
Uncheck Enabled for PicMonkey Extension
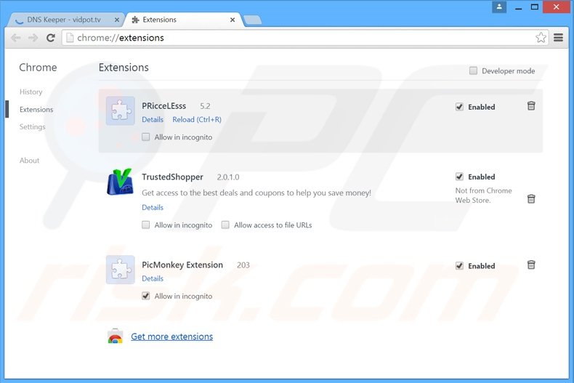(x=459, y=265)
